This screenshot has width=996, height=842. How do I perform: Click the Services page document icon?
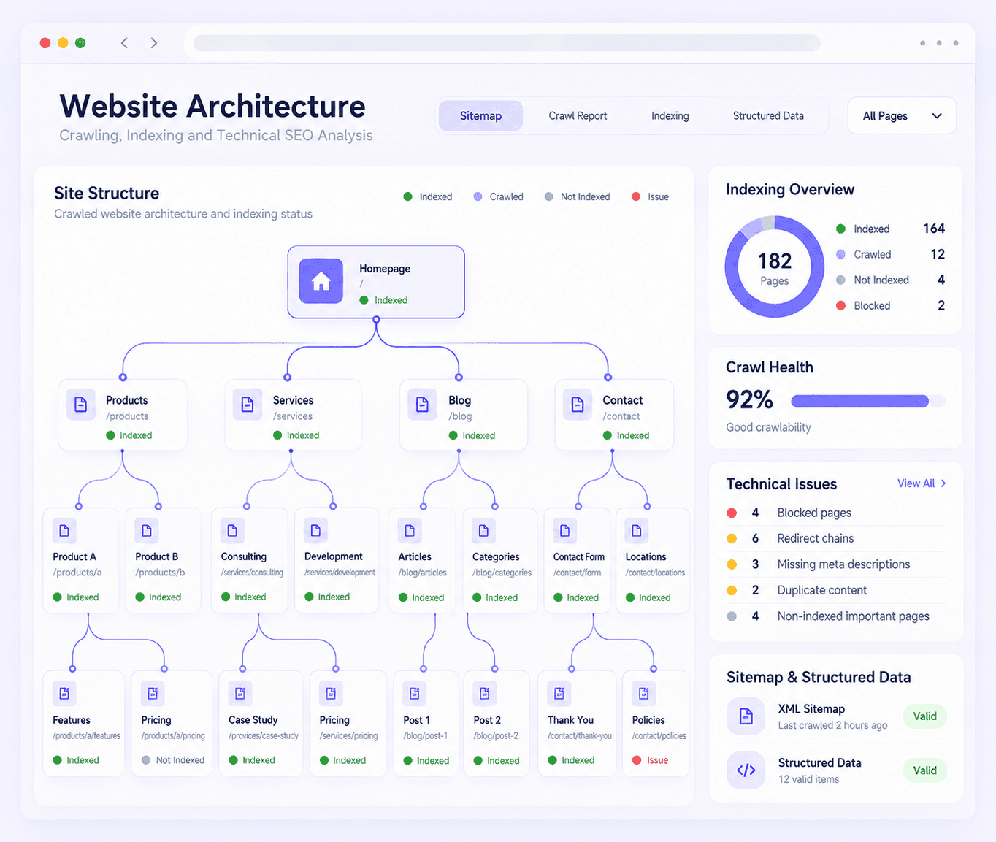(x=248, y=405)
